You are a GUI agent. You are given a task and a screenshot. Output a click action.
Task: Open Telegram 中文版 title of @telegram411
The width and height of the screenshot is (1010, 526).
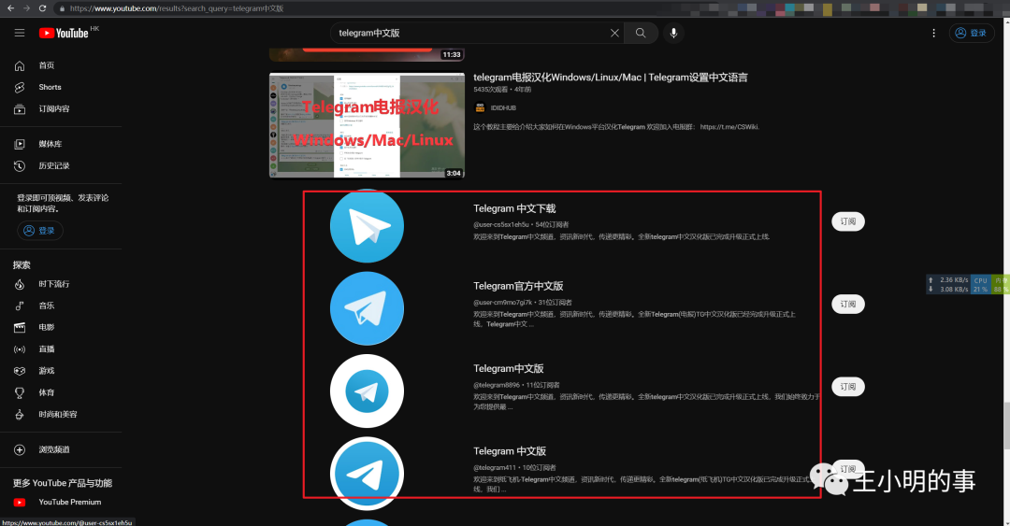pos(510,450)
